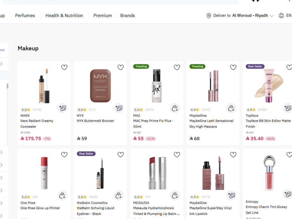Toggle wishlist heart on MAC Prep Prime Fix Plus

177,67
